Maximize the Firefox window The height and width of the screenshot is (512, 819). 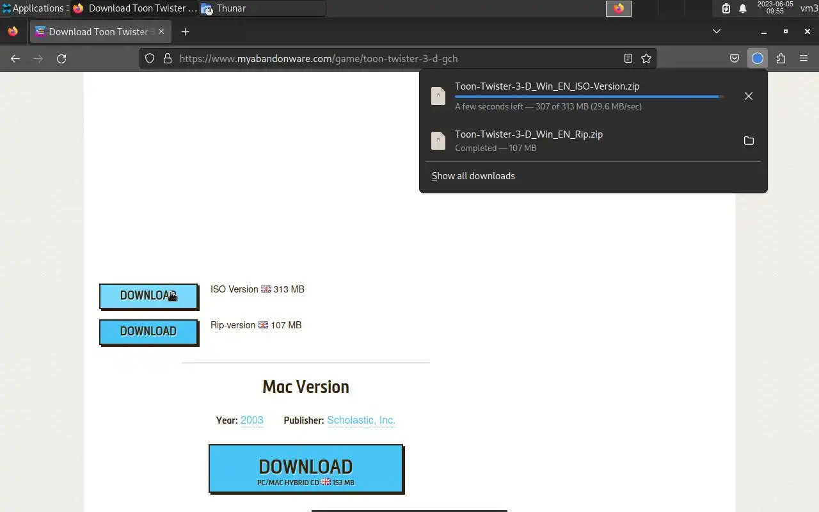tap(786, 31)
